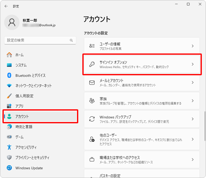Click the @outlook.jp account email

click(x=39, y=25)
